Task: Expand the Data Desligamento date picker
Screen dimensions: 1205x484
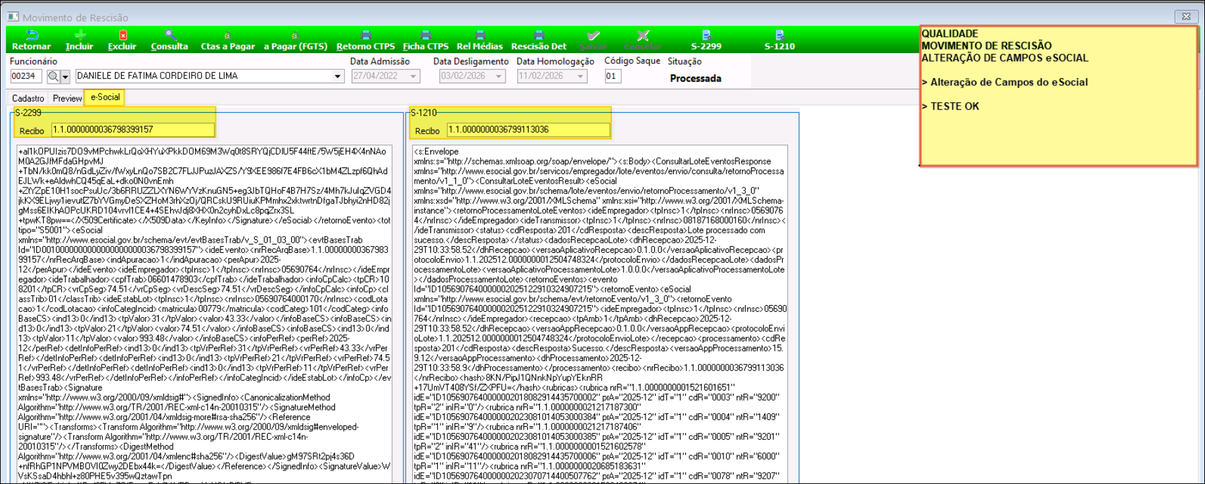Action: point(498,77)
